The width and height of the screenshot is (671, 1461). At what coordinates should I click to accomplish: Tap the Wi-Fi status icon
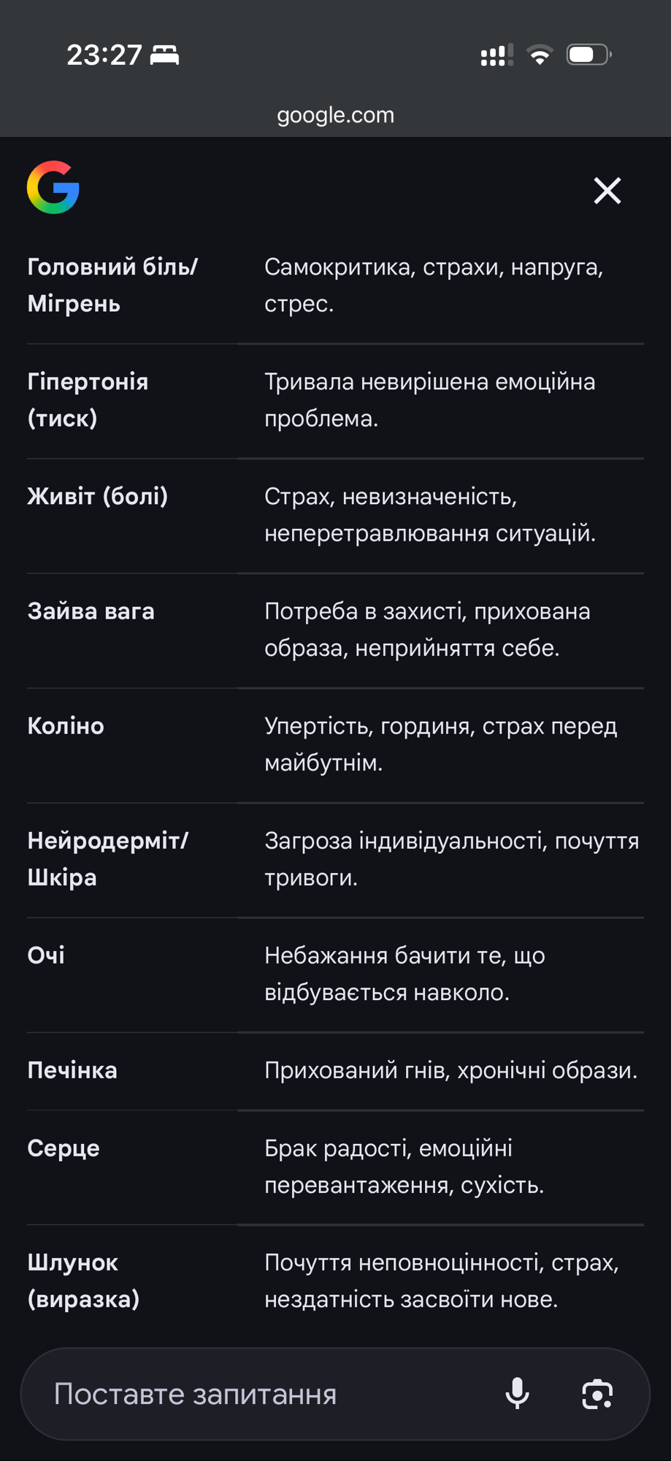(x=540, y=55)
